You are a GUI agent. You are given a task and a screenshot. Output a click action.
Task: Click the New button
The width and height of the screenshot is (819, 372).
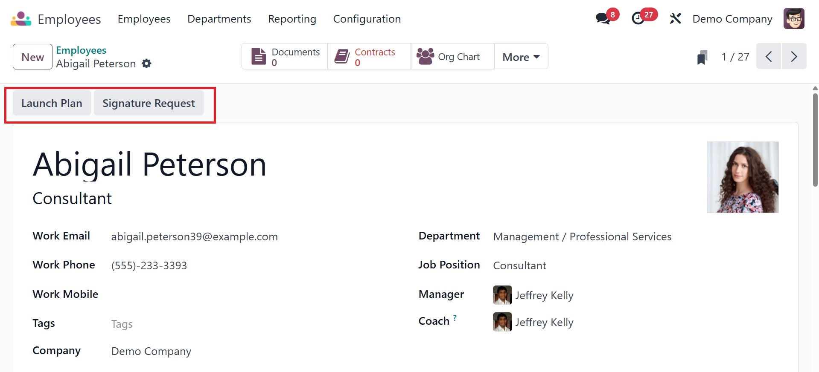(32, 57)
